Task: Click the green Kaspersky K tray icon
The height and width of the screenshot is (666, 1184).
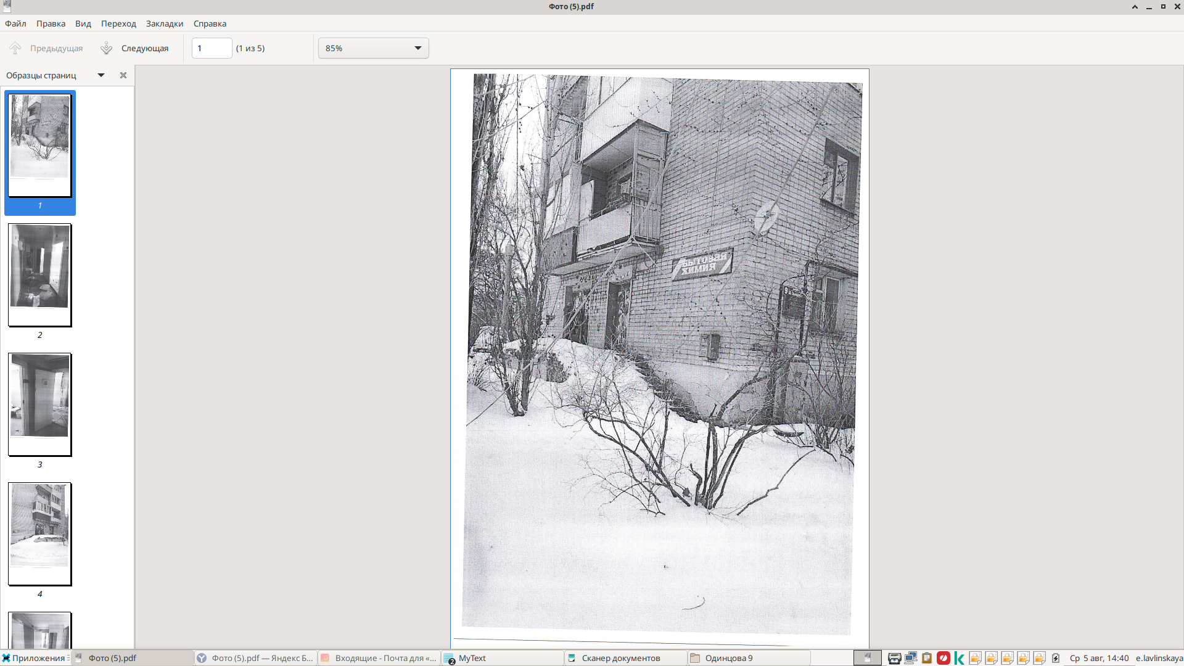Action: coord(959,658)
